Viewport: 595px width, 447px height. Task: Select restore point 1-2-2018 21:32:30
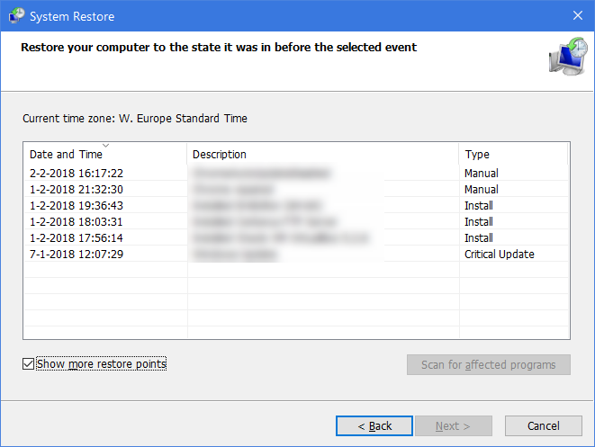(x=296, y=189)
